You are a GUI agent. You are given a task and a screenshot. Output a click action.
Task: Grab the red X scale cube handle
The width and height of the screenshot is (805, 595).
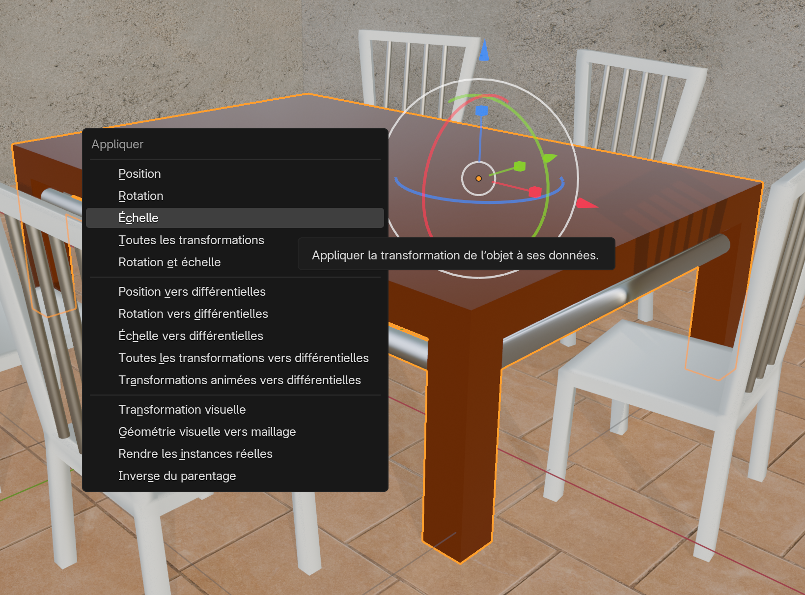pos(535,192)
